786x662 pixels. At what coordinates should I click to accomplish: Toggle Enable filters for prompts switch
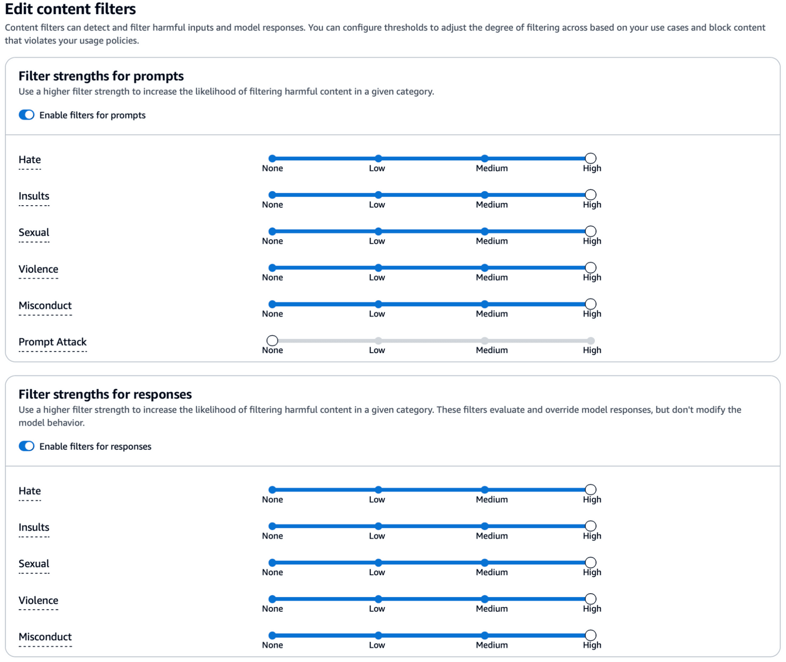point(26,115)
